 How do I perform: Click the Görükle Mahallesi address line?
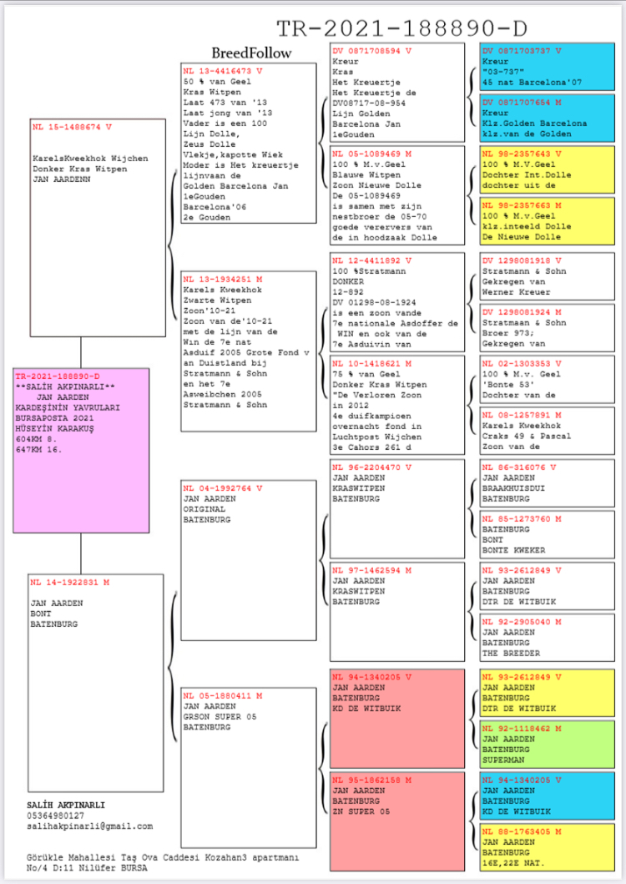[x=163, y=857]
